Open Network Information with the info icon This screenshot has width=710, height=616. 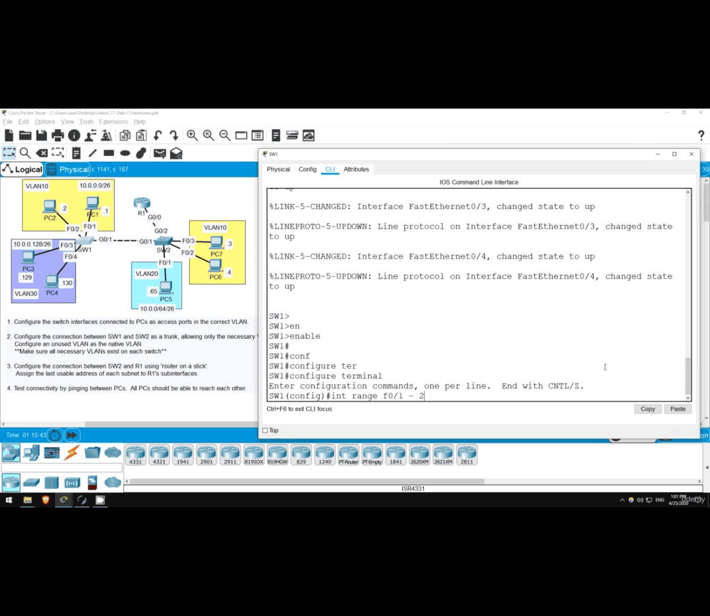(x=74, y=135)
